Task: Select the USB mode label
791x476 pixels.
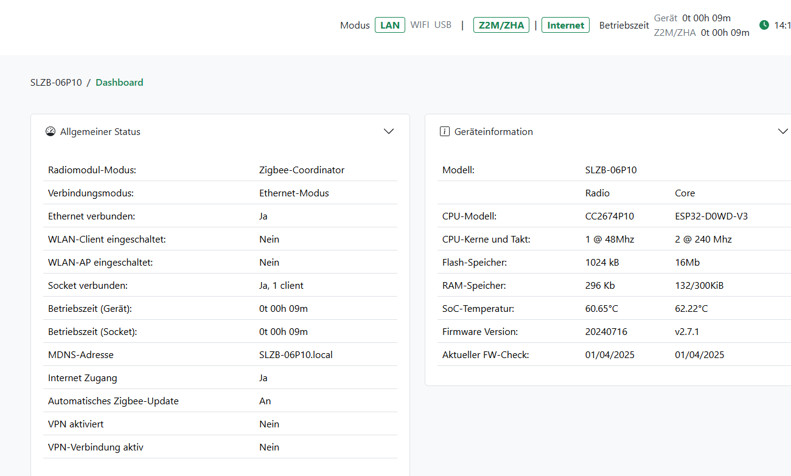Action: click(443, 25)
